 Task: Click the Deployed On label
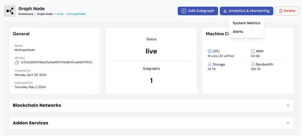coord(23,83)
